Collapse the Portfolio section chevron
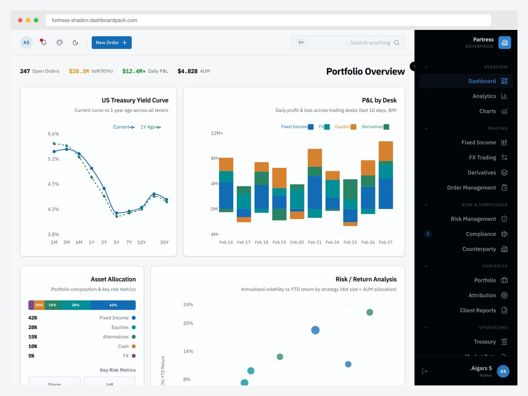 point(426,266)
